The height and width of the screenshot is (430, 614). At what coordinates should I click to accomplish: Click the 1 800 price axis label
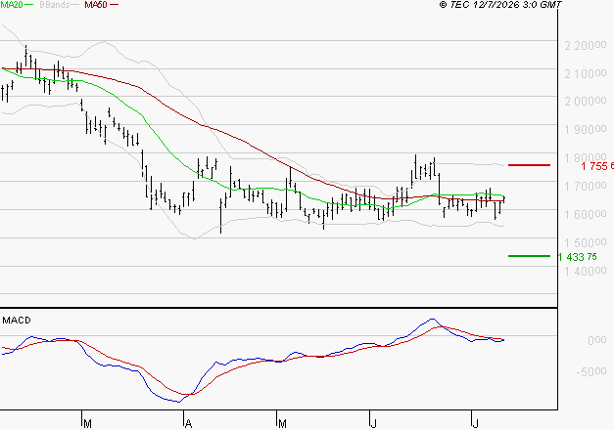click(586, 158)
